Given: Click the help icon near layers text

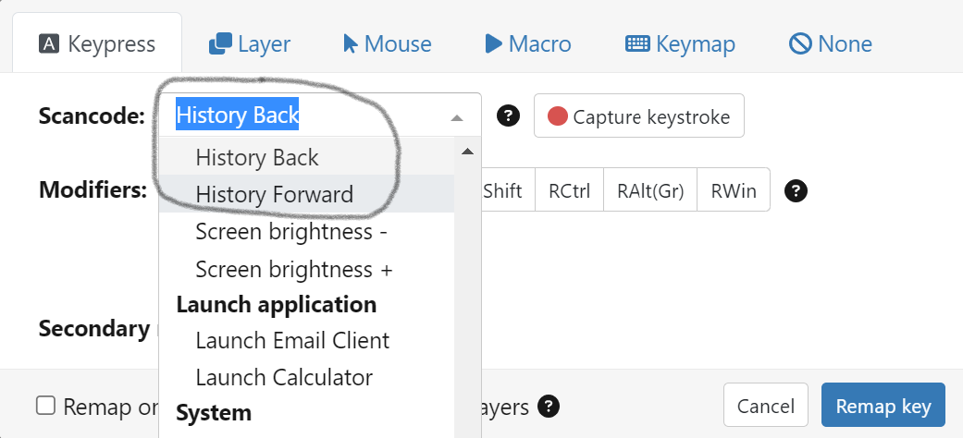Looking at the screenshot, I should [549, 407].
